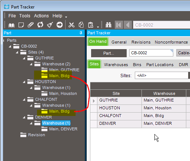
Task: Click the New note page icon
Action: pos(21,25)
